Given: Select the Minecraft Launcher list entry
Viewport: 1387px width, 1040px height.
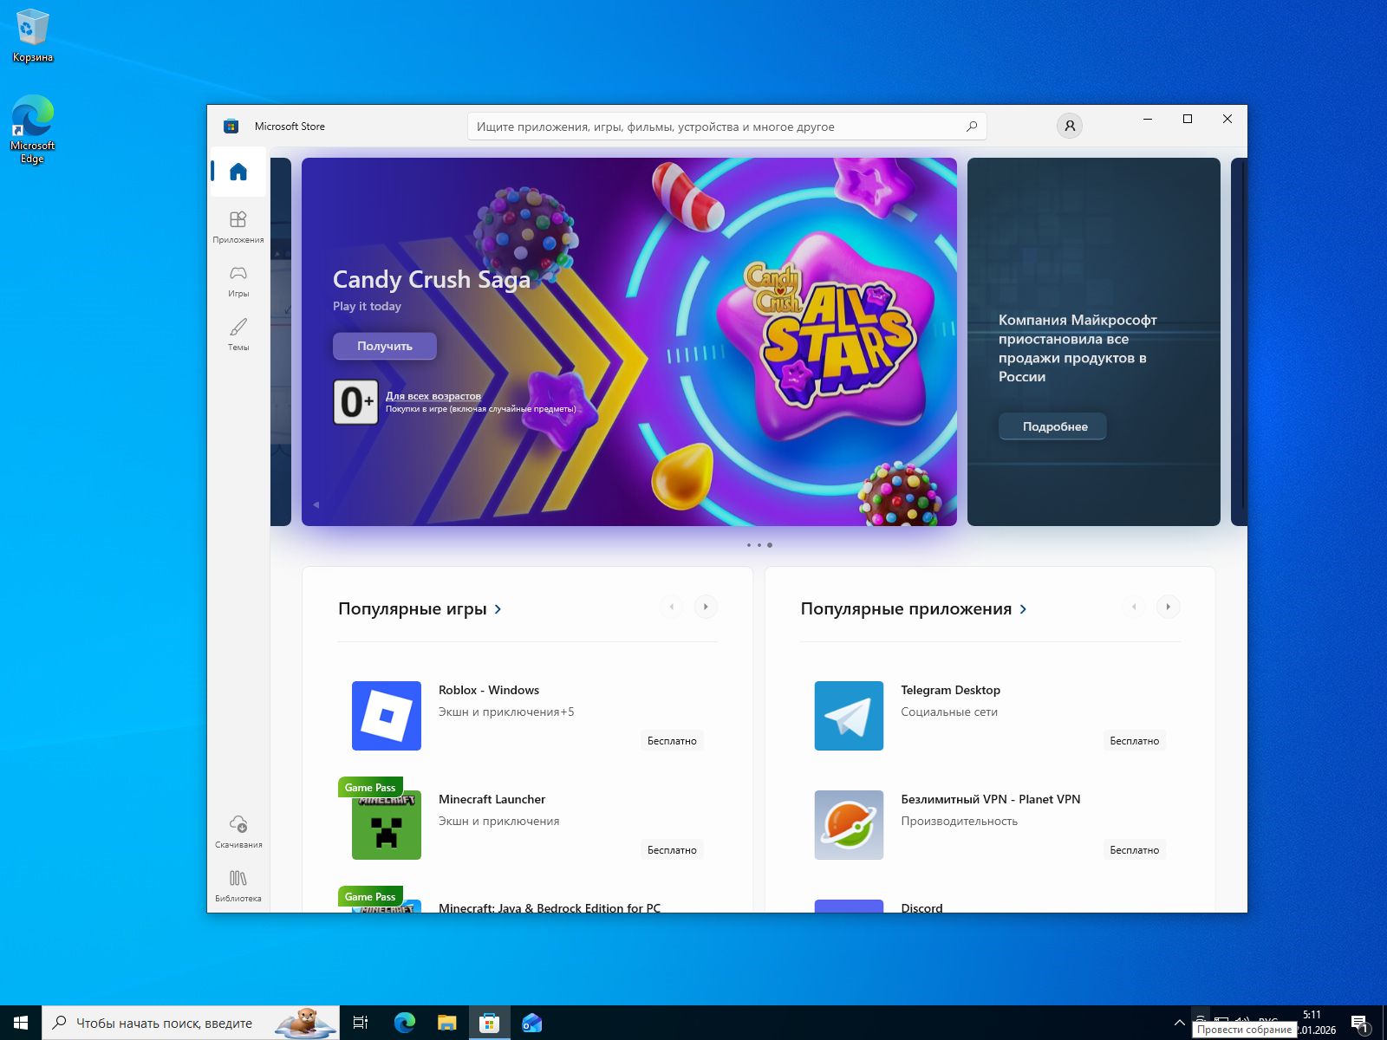Looking at the screenshot, I should tap(492, 799).
